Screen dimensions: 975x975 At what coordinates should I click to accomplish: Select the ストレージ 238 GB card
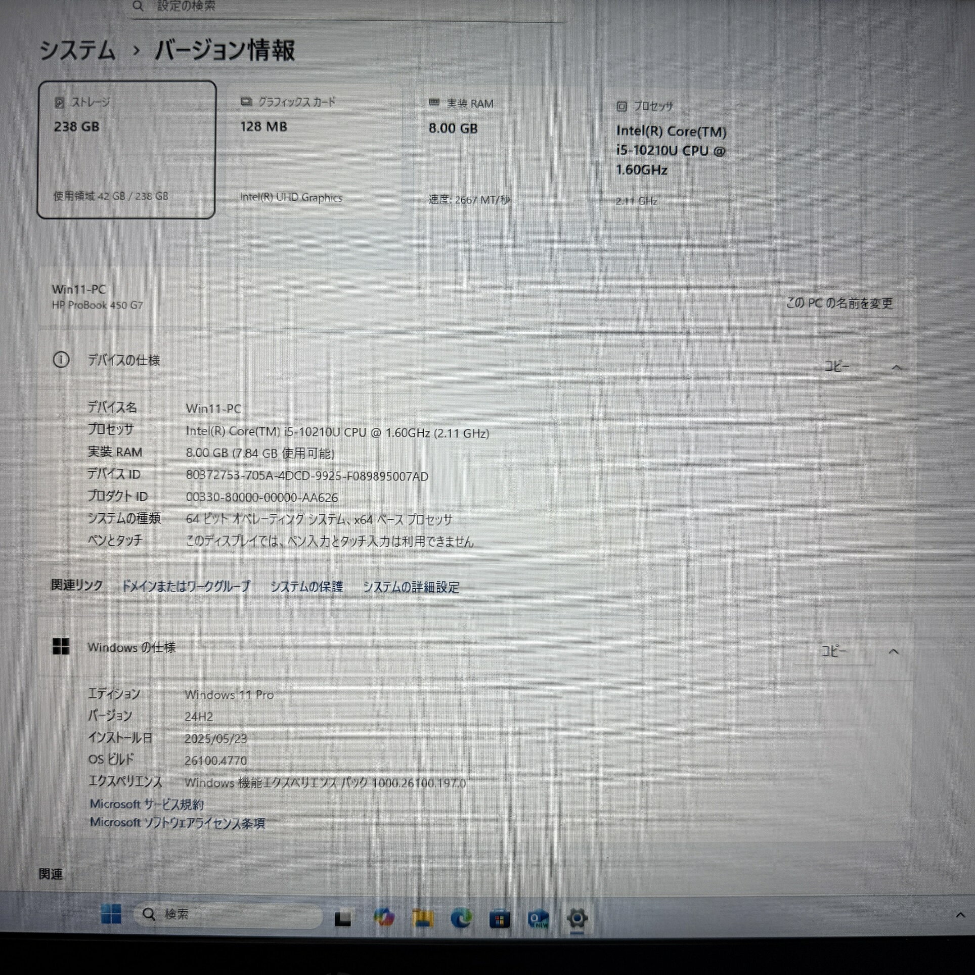click(126, 150)
